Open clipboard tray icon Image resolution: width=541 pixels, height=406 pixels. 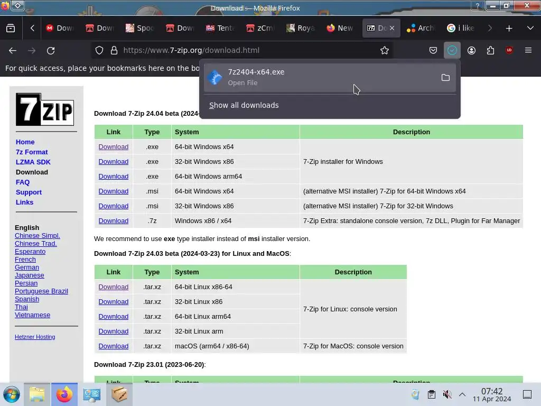[x=431, y=394]
